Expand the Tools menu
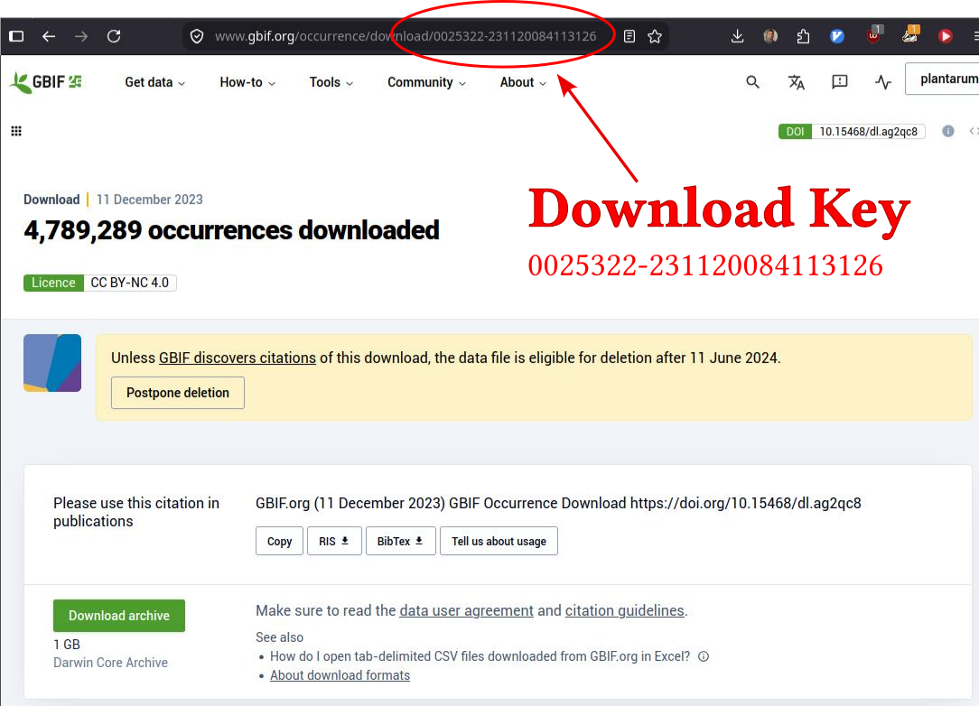 331,82
